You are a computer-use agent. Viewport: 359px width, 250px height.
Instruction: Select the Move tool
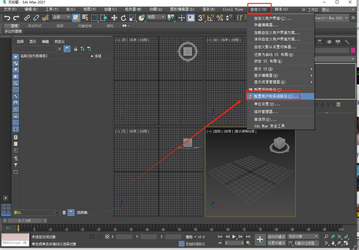pos(114,18)
